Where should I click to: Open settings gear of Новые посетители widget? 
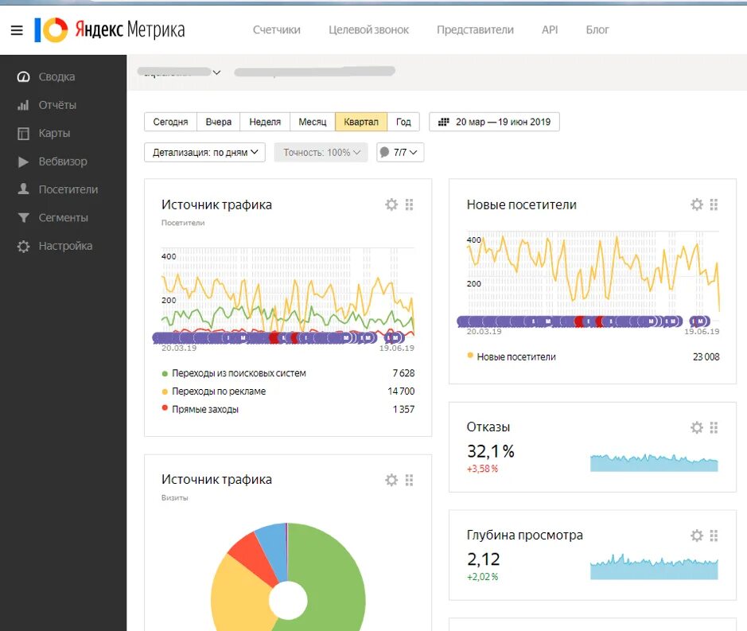pos(697,205)
